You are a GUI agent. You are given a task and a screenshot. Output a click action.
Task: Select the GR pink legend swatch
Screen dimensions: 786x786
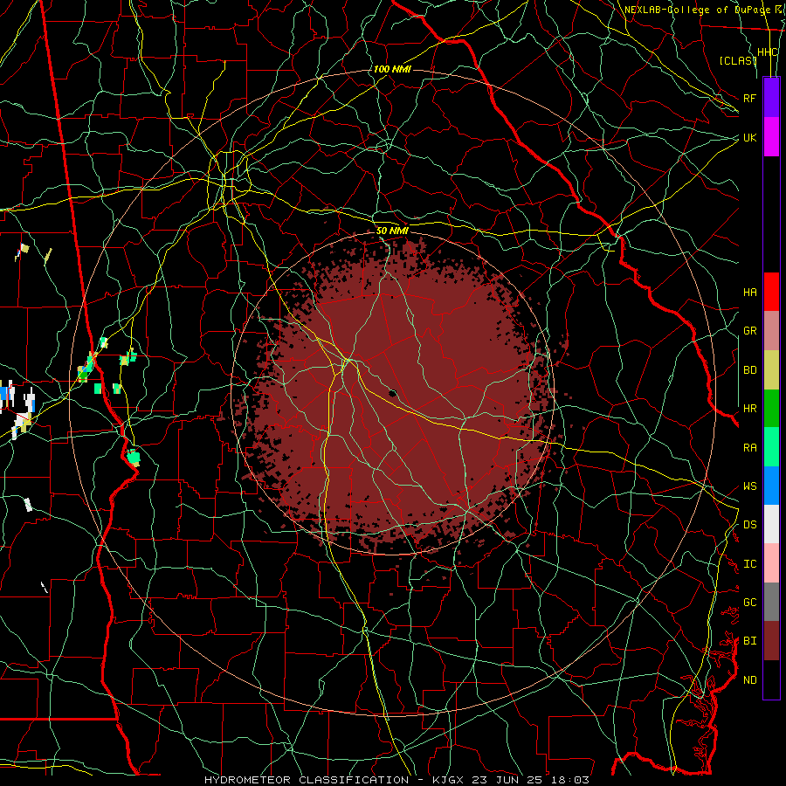[771, 331]
